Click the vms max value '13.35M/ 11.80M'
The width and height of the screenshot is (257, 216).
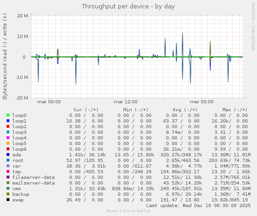[231, 189]
